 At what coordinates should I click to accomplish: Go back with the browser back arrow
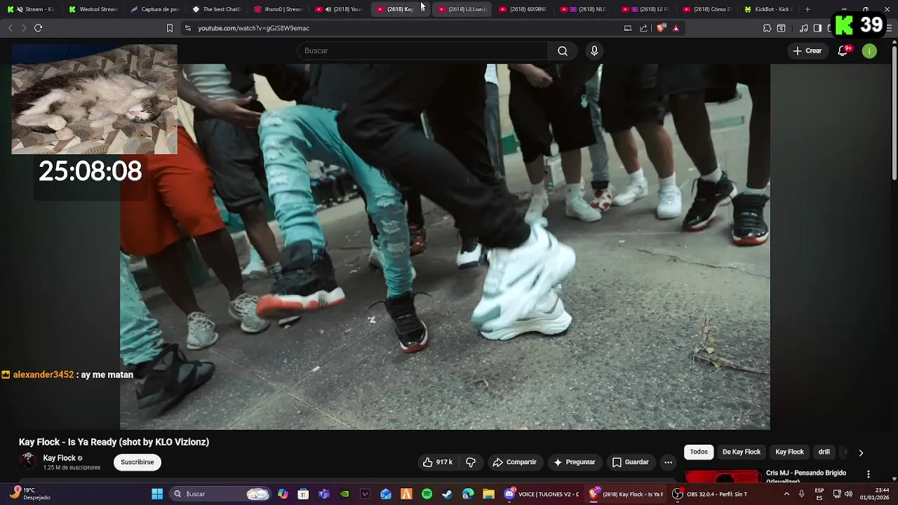[10, 28]
